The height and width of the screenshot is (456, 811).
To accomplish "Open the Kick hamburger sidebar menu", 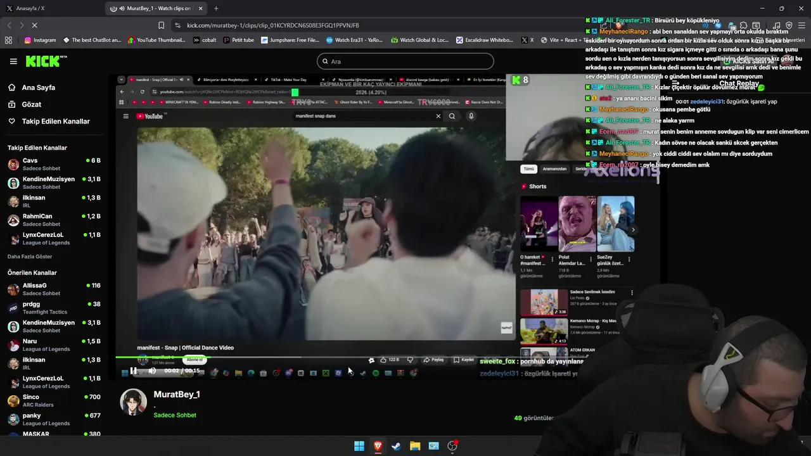I will (13, 61).
